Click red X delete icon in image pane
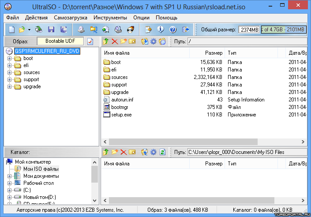Image resolution: width=311 pixels, height=217 pixels. coord(115,41)
